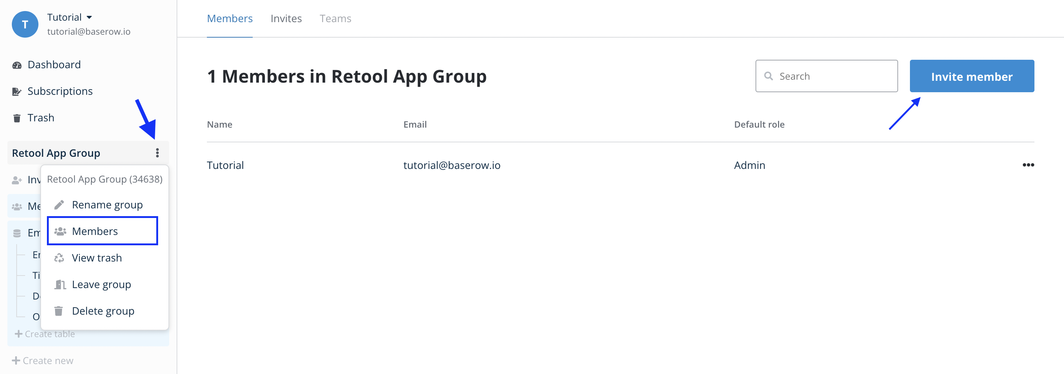
Task: Open the Tutorial account dropdown arrow
Action: coord(89,17)
